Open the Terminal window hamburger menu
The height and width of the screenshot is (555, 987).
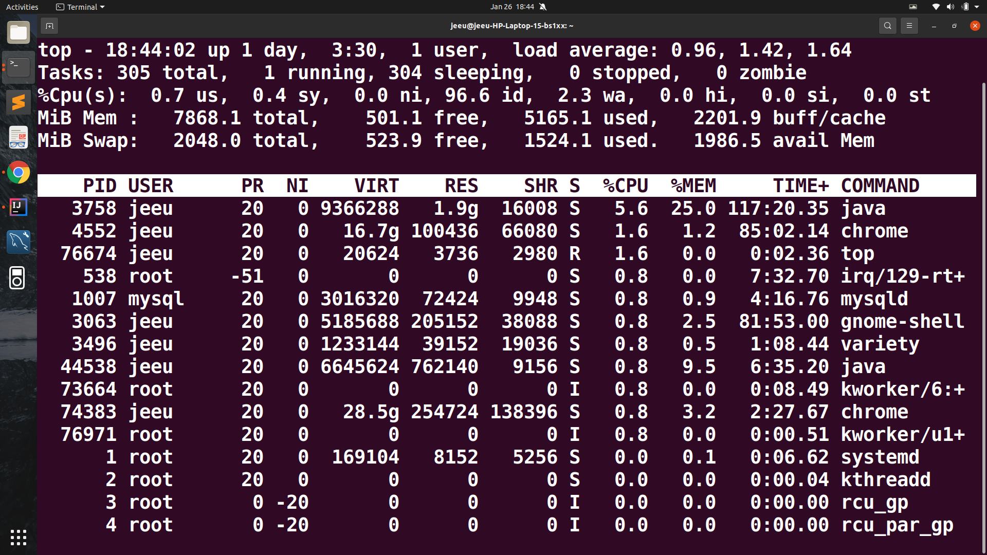click(x=909, y=26)
